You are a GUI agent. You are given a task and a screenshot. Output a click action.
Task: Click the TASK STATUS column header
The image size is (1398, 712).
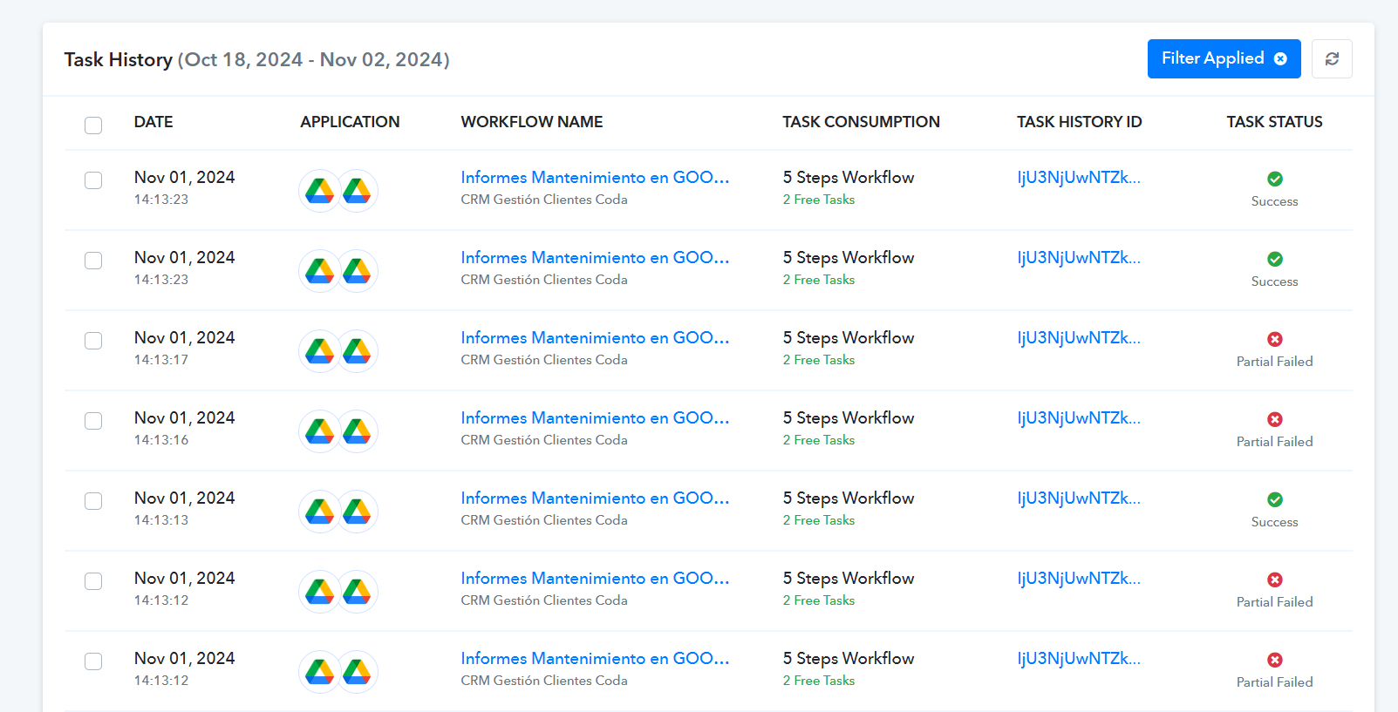point(1273,122)
